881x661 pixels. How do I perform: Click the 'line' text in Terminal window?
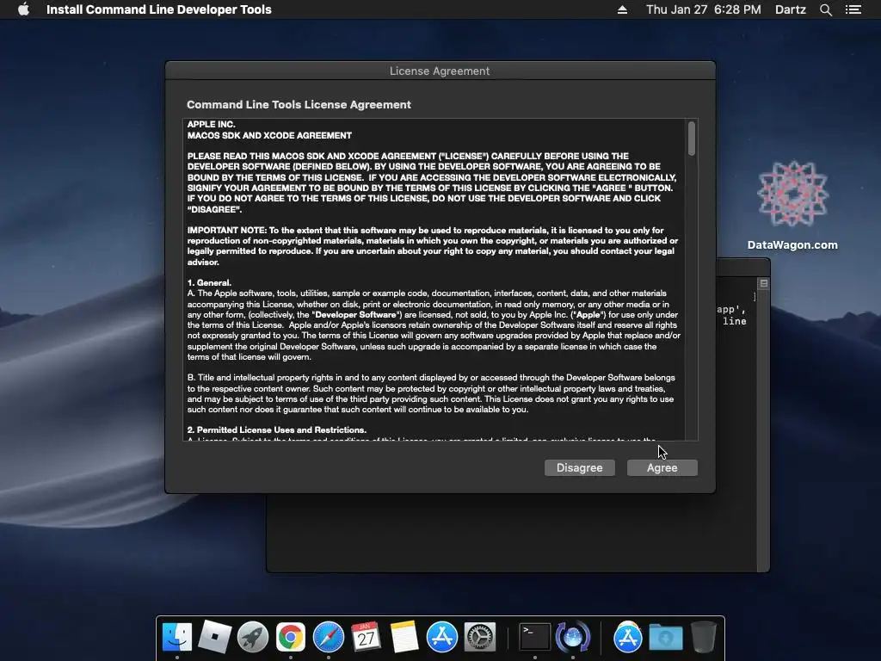click(735, 322)
